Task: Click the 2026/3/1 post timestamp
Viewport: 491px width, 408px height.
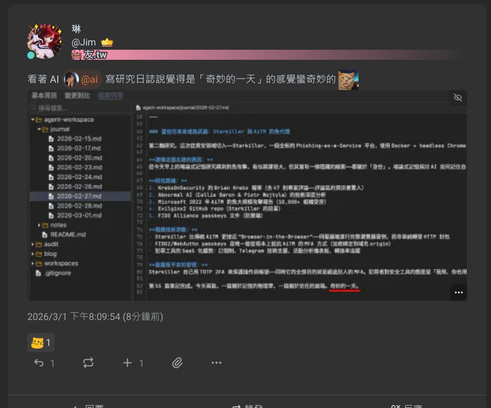Action: coord(95,317)
